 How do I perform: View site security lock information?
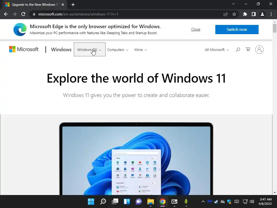click(x=34, y=14)
